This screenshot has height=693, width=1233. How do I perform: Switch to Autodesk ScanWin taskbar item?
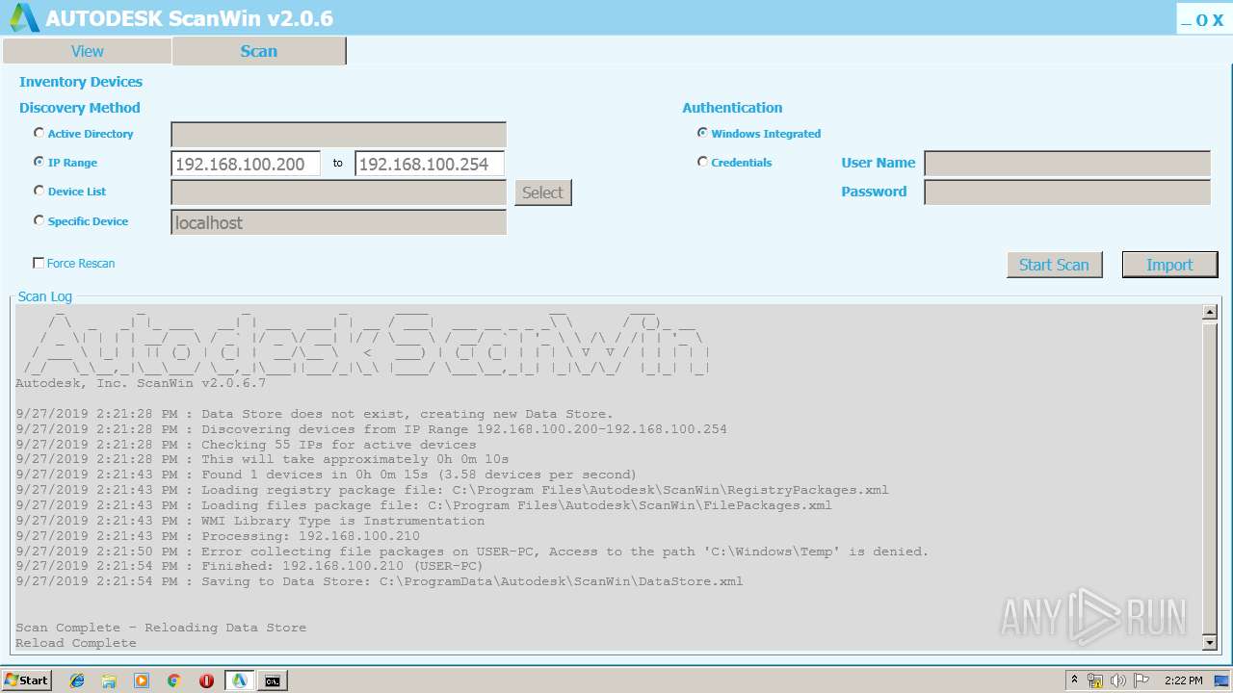[239, 680]
